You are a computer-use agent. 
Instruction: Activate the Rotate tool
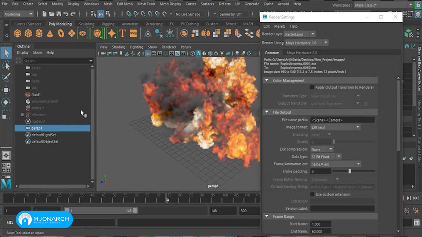(x=6, y=102)
